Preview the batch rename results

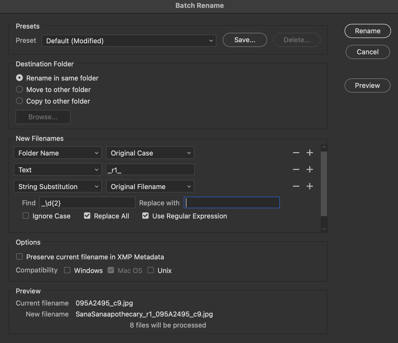(x=367, y=85)
